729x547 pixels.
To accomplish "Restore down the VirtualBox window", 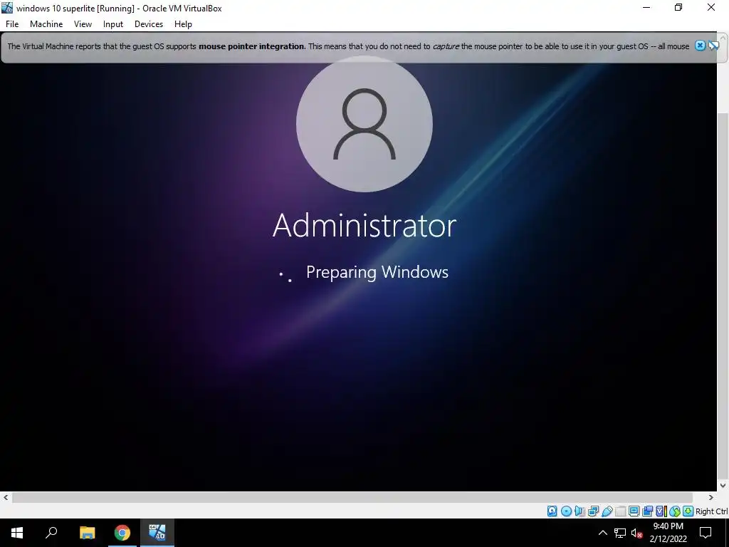I will click(x=678, y=7).
